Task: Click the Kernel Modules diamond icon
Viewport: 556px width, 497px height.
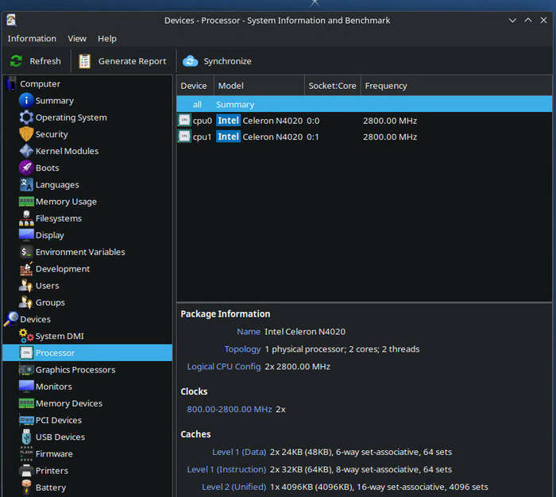Action: (x=26, y=151)
